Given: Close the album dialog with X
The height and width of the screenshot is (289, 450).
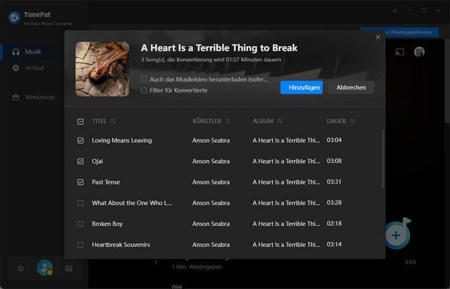Looking at the screenshot, I should point(378,37).
